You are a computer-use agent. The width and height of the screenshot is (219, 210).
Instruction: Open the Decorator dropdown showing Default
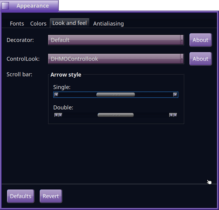coord(116,40)
